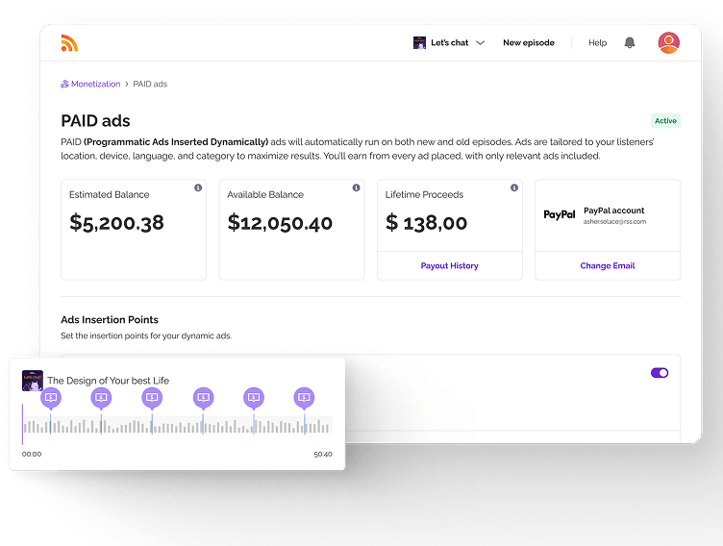Click The Design of Your best Life artwork
The width and height of the screenshot is (723, 546).
33,381
